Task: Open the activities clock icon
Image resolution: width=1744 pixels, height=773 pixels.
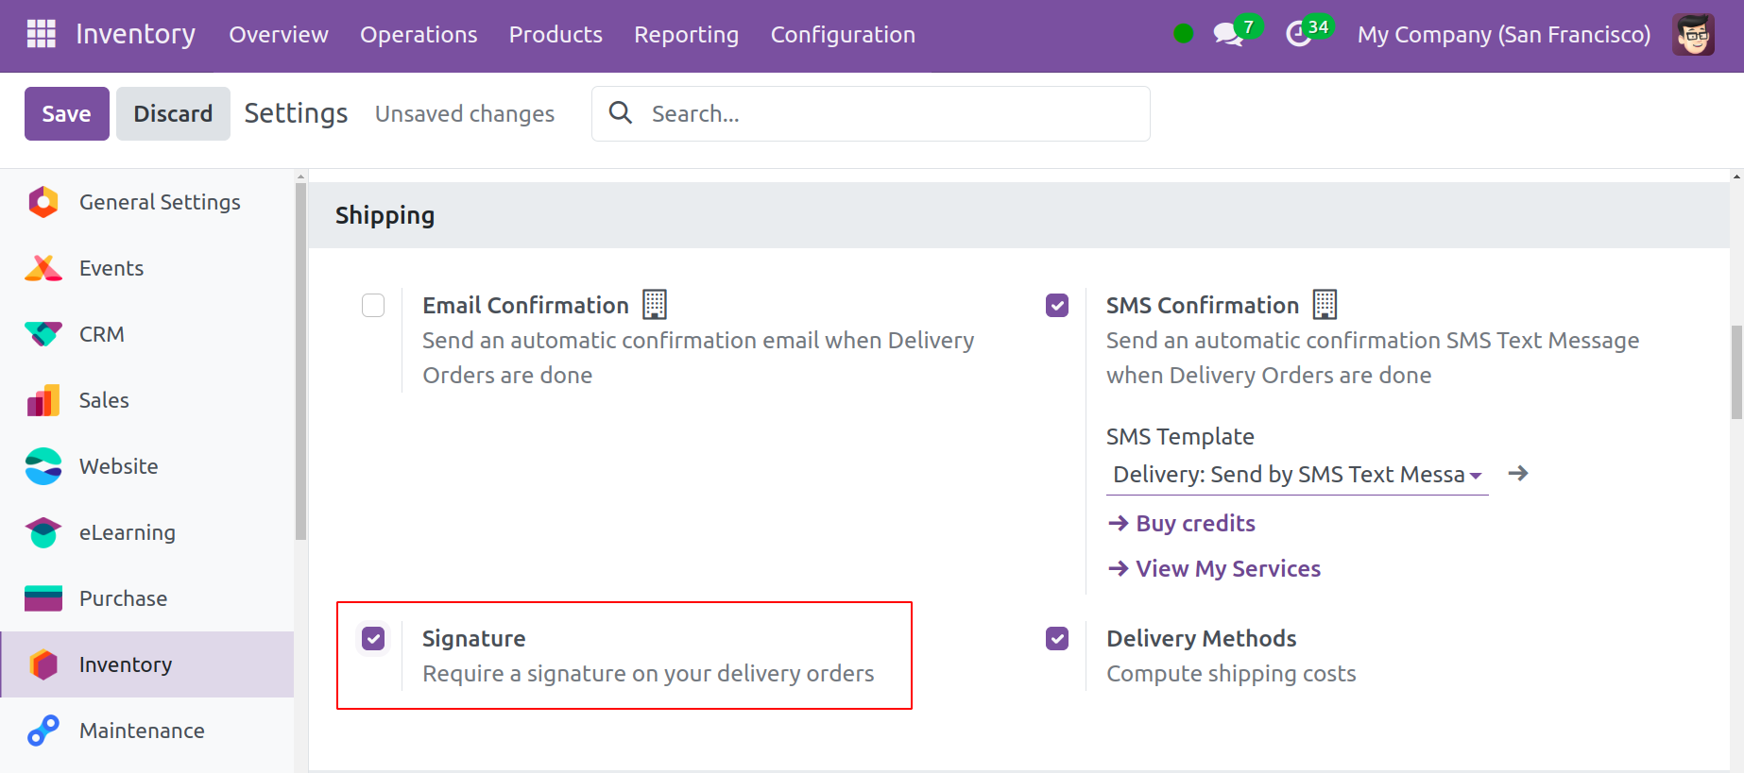Action: (1299, 35)
